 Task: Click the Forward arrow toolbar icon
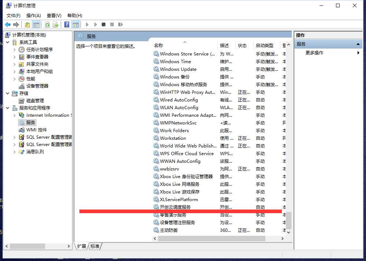pos(16,24)
